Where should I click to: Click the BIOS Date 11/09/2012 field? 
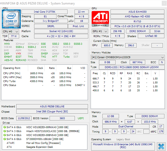click(24, 118)
